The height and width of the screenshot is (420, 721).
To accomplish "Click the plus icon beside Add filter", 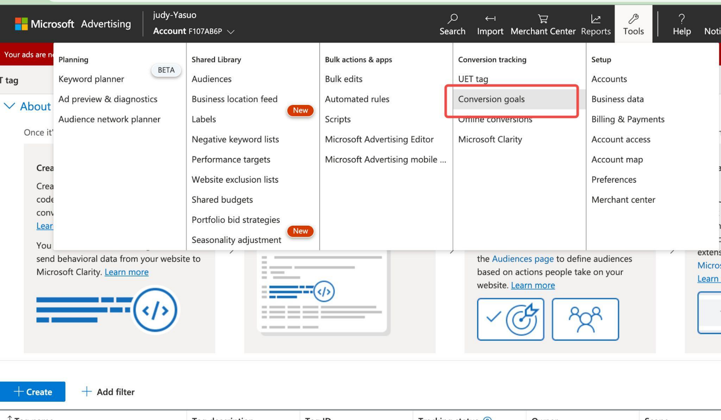I will (87, 392).
